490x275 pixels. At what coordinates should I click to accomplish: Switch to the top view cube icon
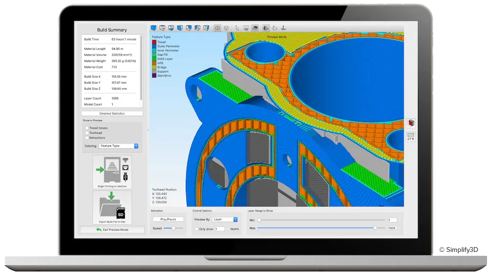click(x=162, y=28)
